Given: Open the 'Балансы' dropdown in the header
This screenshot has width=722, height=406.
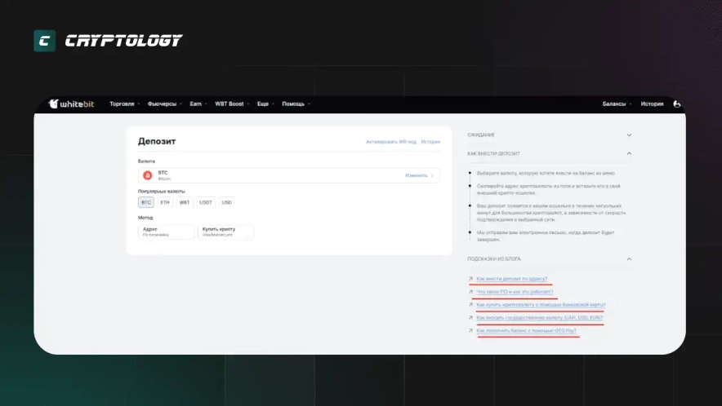Looking at the screenshot, I should (x=617, y=104).
